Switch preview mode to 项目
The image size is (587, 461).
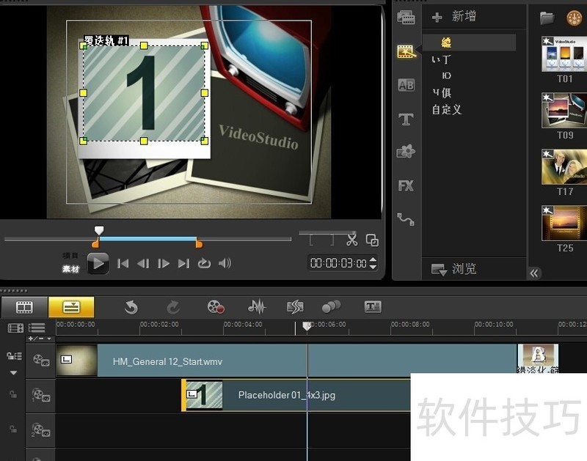click(x=70, y=256)
